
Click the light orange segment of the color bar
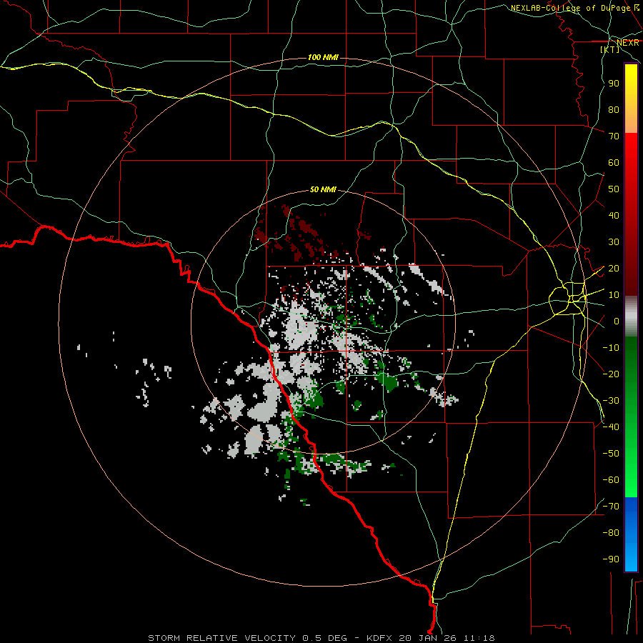pos(631,121)
